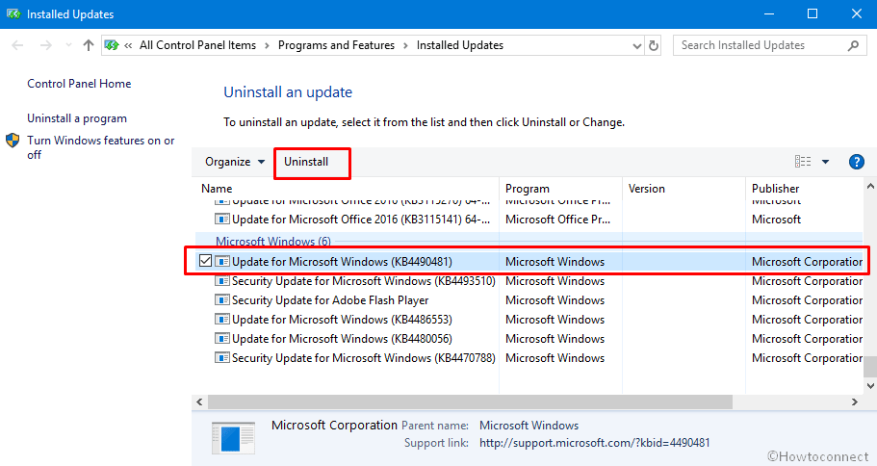Collapse the Microsoft Windows (6) group
This screenshot has width=877, height=466.
[273, 241]
